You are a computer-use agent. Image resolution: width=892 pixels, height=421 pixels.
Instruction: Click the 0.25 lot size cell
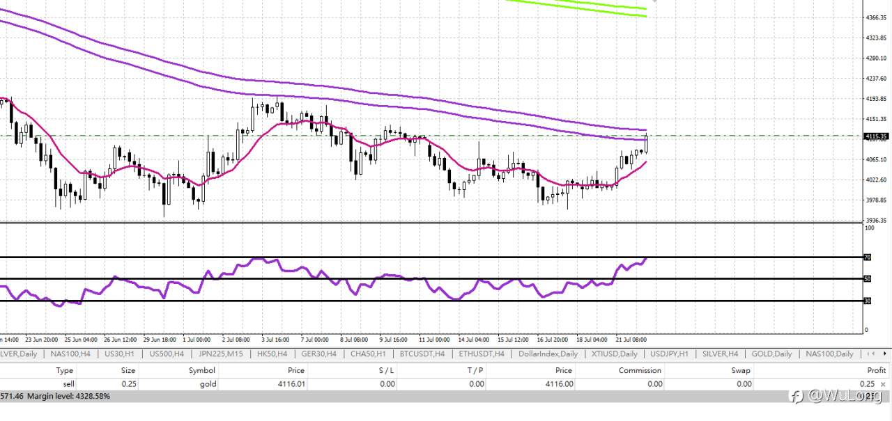[128, 384]
